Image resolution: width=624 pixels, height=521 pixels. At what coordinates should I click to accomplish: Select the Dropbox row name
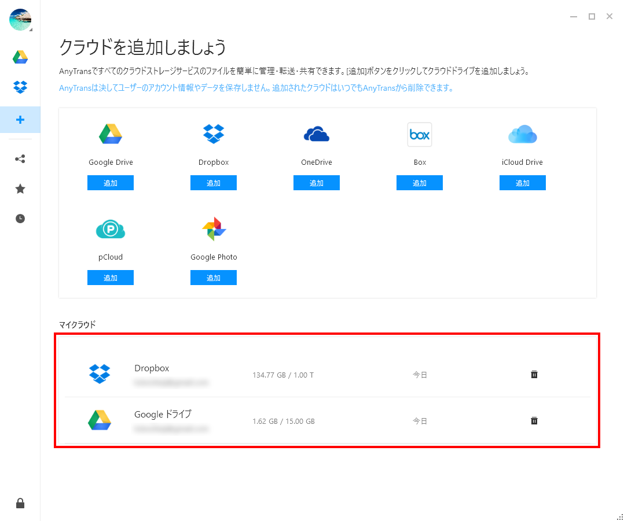pyautogui.click(x=152, y=368)
